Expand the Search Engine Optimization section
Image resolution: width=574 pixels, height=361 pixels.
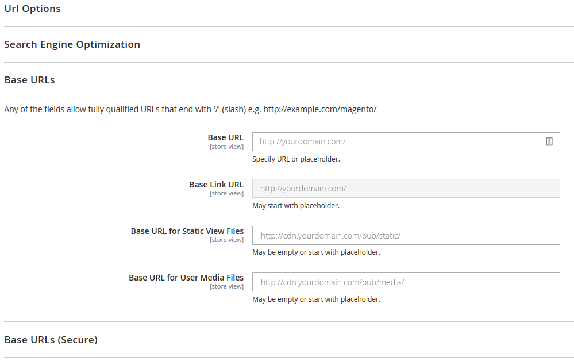click(72, 44)
